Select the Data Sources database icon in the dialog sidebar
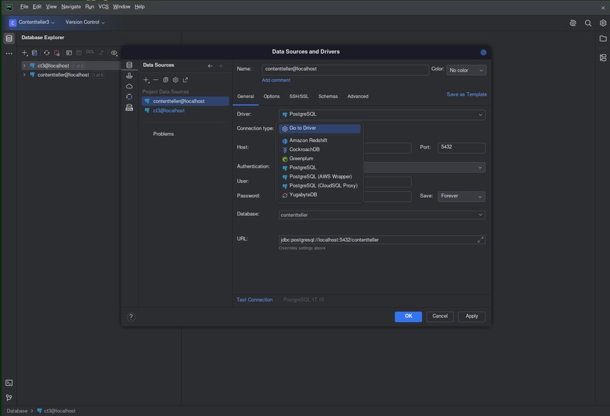 click(x=129, y=65)
